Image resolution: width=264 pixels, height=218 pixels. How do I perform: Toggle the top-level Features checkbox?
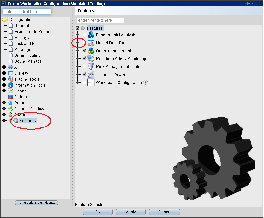click(x=78, y=28)
